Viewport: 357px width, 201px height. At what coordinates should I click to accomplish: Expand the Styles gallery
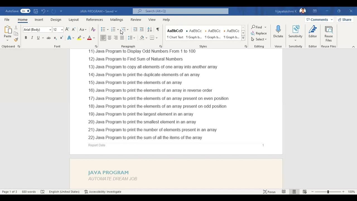[x=243, y=38]
